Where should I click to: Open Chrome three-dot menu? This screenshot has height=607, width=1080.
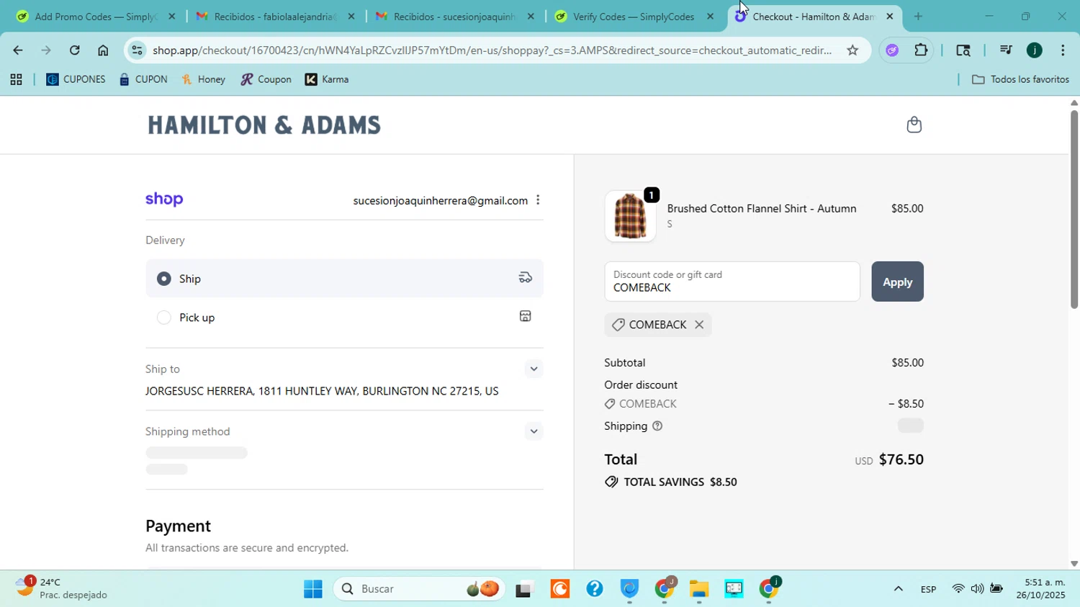[x=1063, y=50]
